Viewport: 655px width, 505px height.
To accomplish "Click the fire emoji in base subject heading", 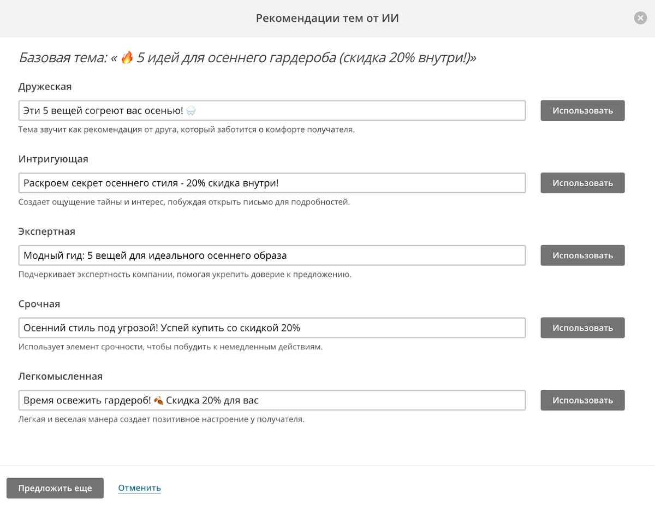I will 127,58.
